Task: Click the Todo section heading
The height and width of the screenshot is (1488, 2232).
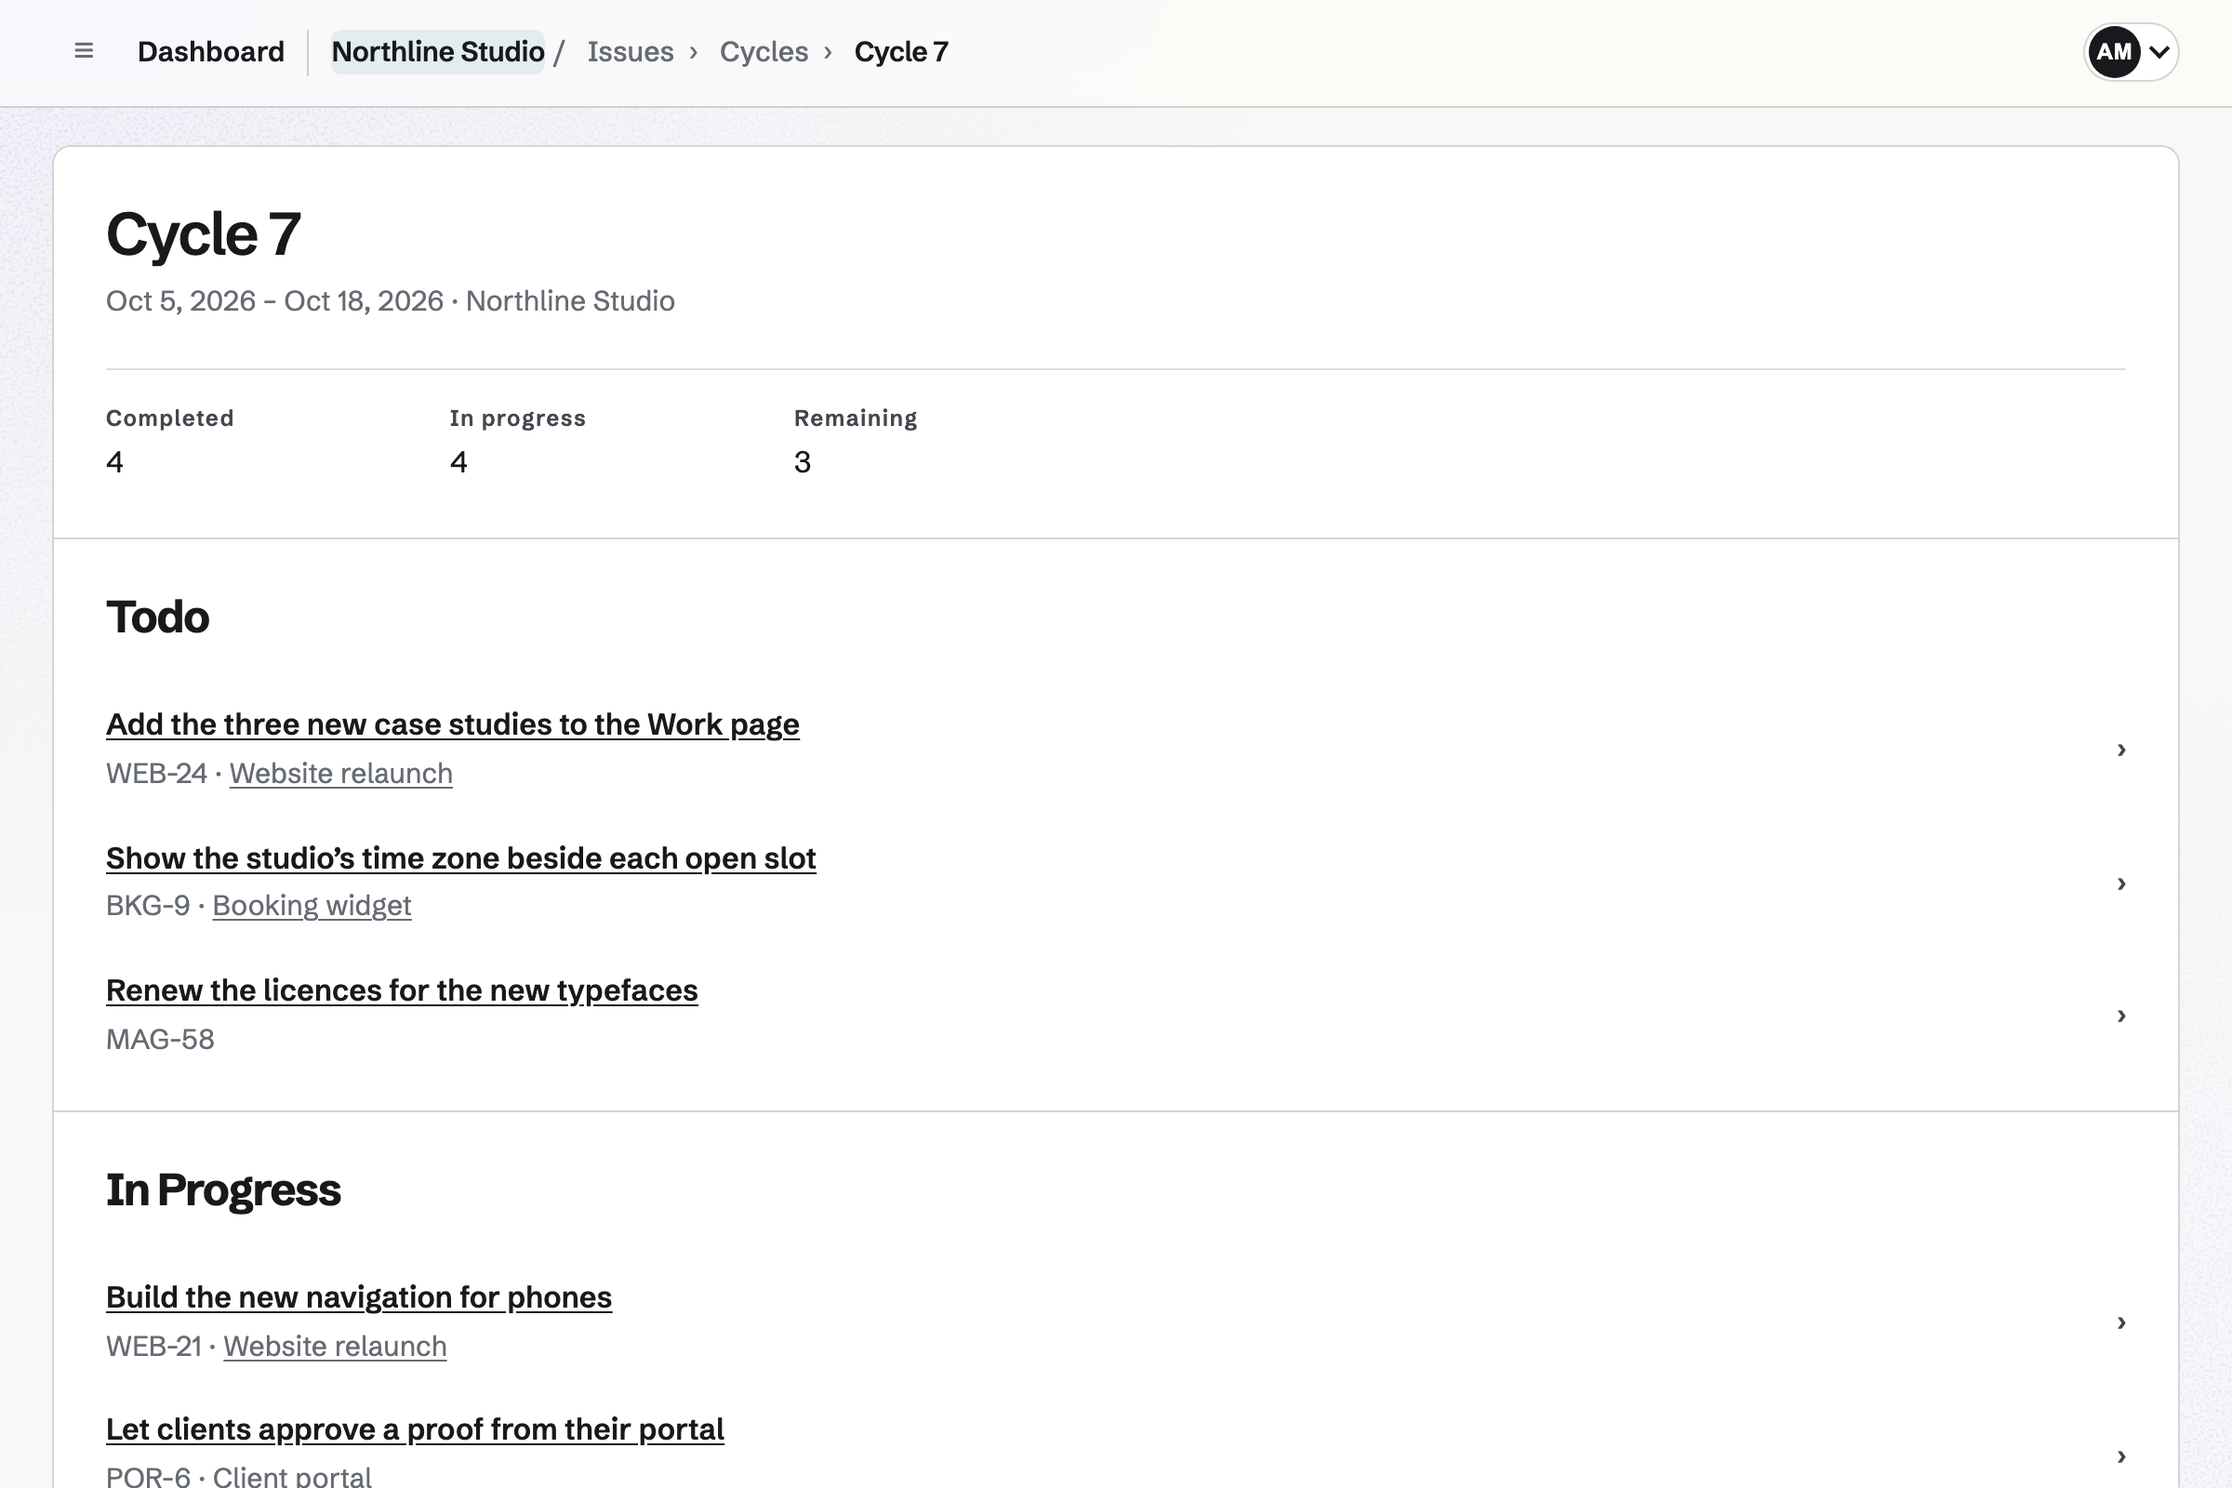Action: click(x=157, y=617)
